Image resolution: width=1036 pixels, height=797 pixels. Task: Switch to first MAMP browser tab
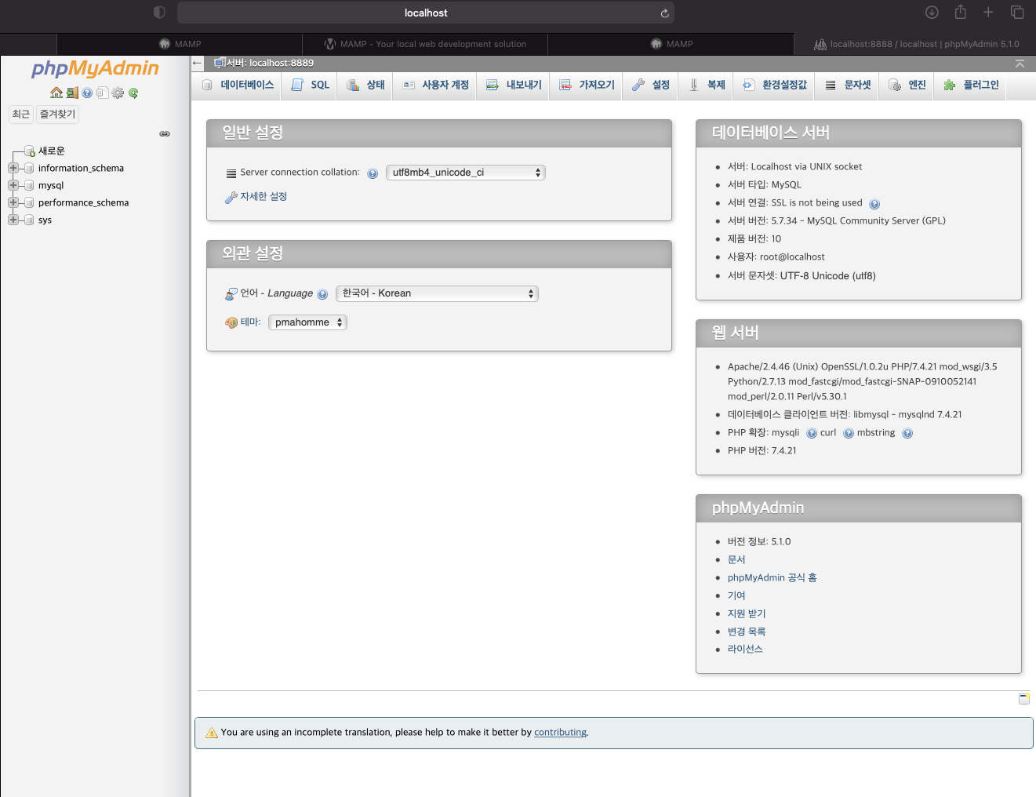pyautogui.click(x=180, y=44)
